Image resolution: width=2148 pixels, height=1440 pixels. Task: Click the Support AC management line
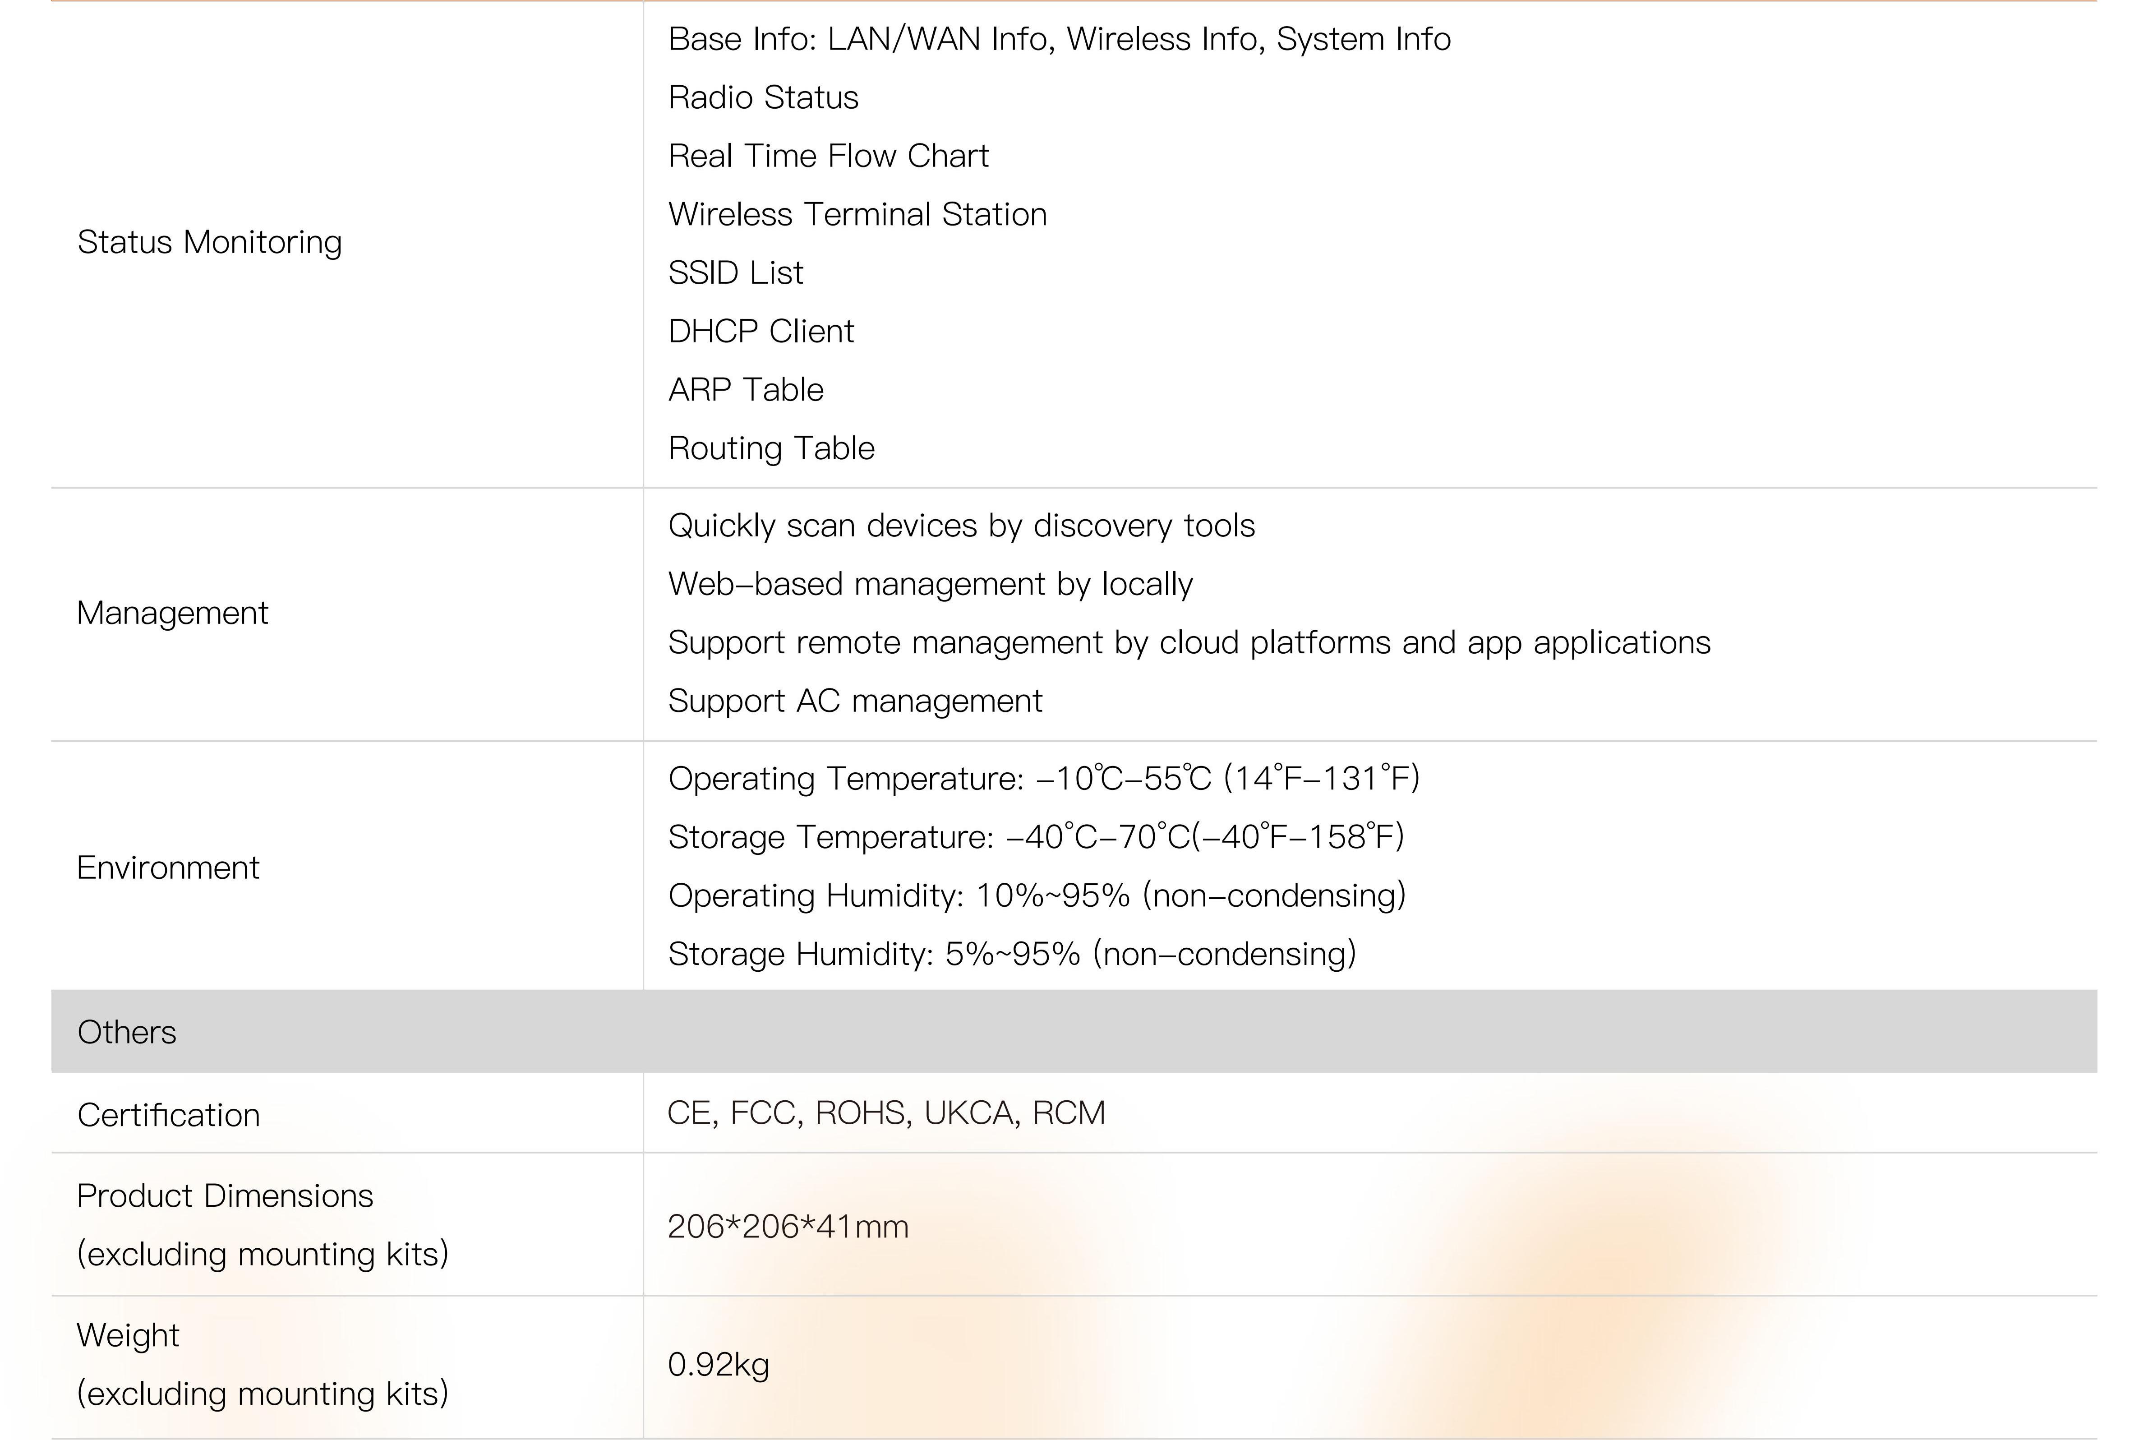tap(855, 701)
